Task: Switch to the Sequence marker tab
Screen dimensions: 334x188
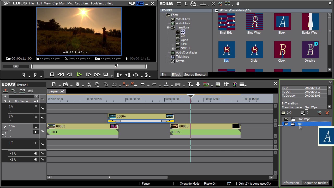Action: click(x=315, y=183)
